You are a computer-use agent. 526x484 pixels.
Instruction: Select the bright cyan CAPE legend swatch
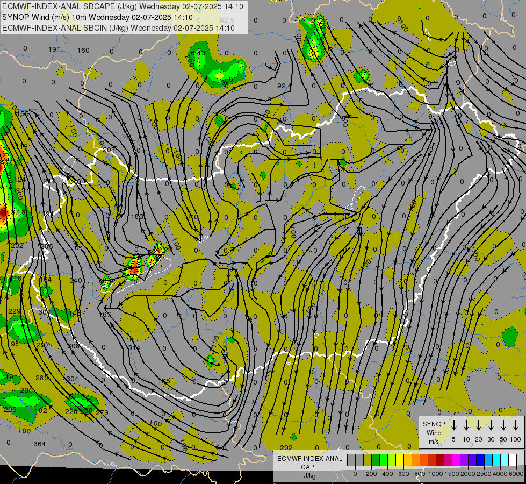coord(497,460)
